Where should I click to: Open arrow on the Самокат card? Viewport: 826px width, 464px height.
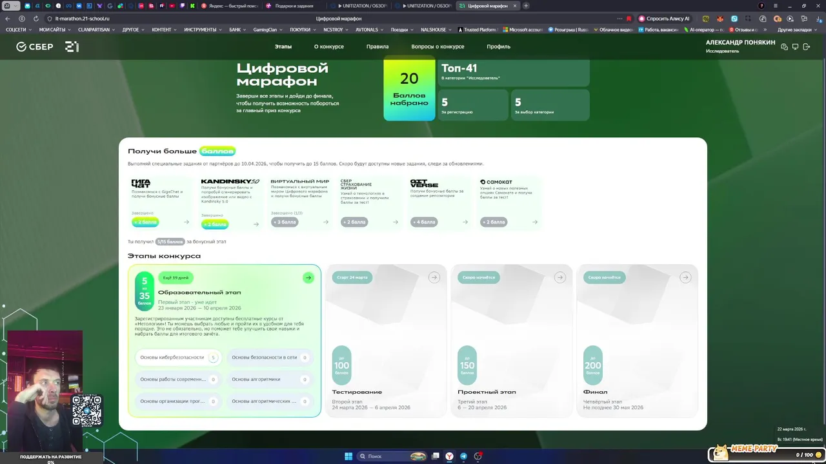point(535,222)
